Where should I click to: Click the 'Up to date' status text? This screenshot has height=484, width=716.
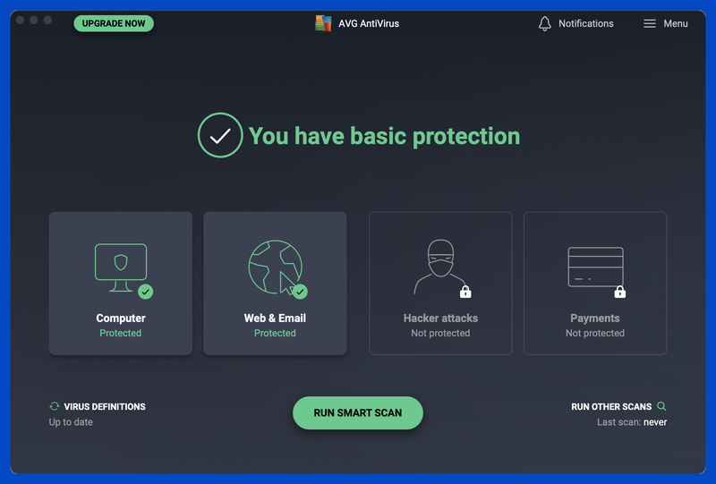click(x=71, y=422)
